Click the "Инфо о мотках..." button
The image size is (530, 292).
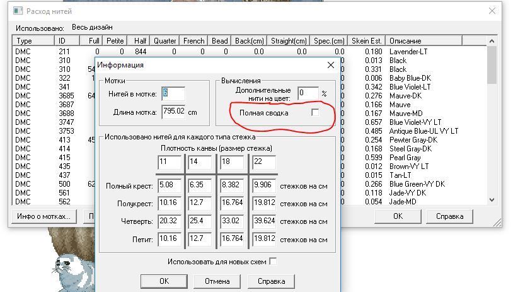[x=43, y=216]
